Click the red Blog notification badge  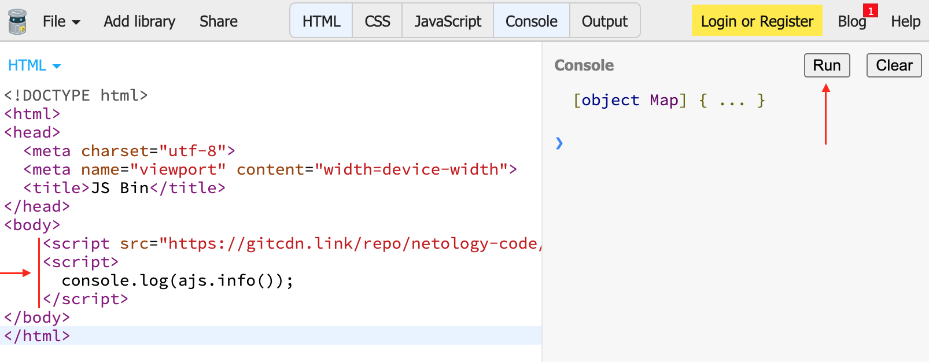(870, 11)
